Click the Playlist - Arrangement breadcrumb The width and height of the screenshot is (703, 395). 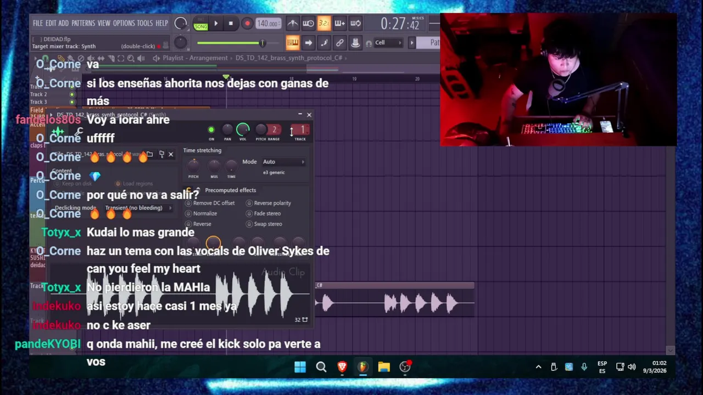coord(195,58)
